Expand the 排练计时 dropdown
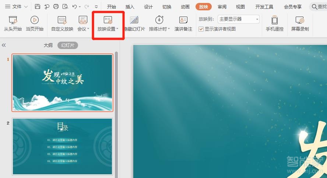Image resolution: width=327 pixels, height=178 pixels. click(169, 29)
